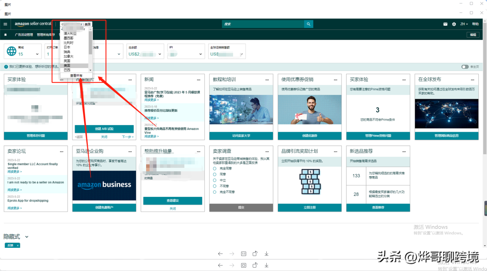The image size is (487, 271).
Task: Click the bookmark icon in the navigation bar
Action: coord(5,35)
